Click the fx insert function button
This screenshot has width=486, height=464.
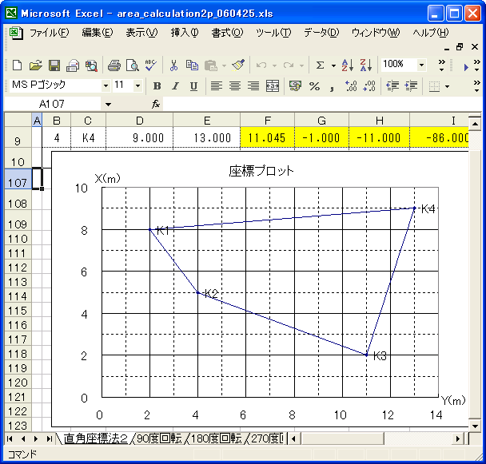(156, 104)
